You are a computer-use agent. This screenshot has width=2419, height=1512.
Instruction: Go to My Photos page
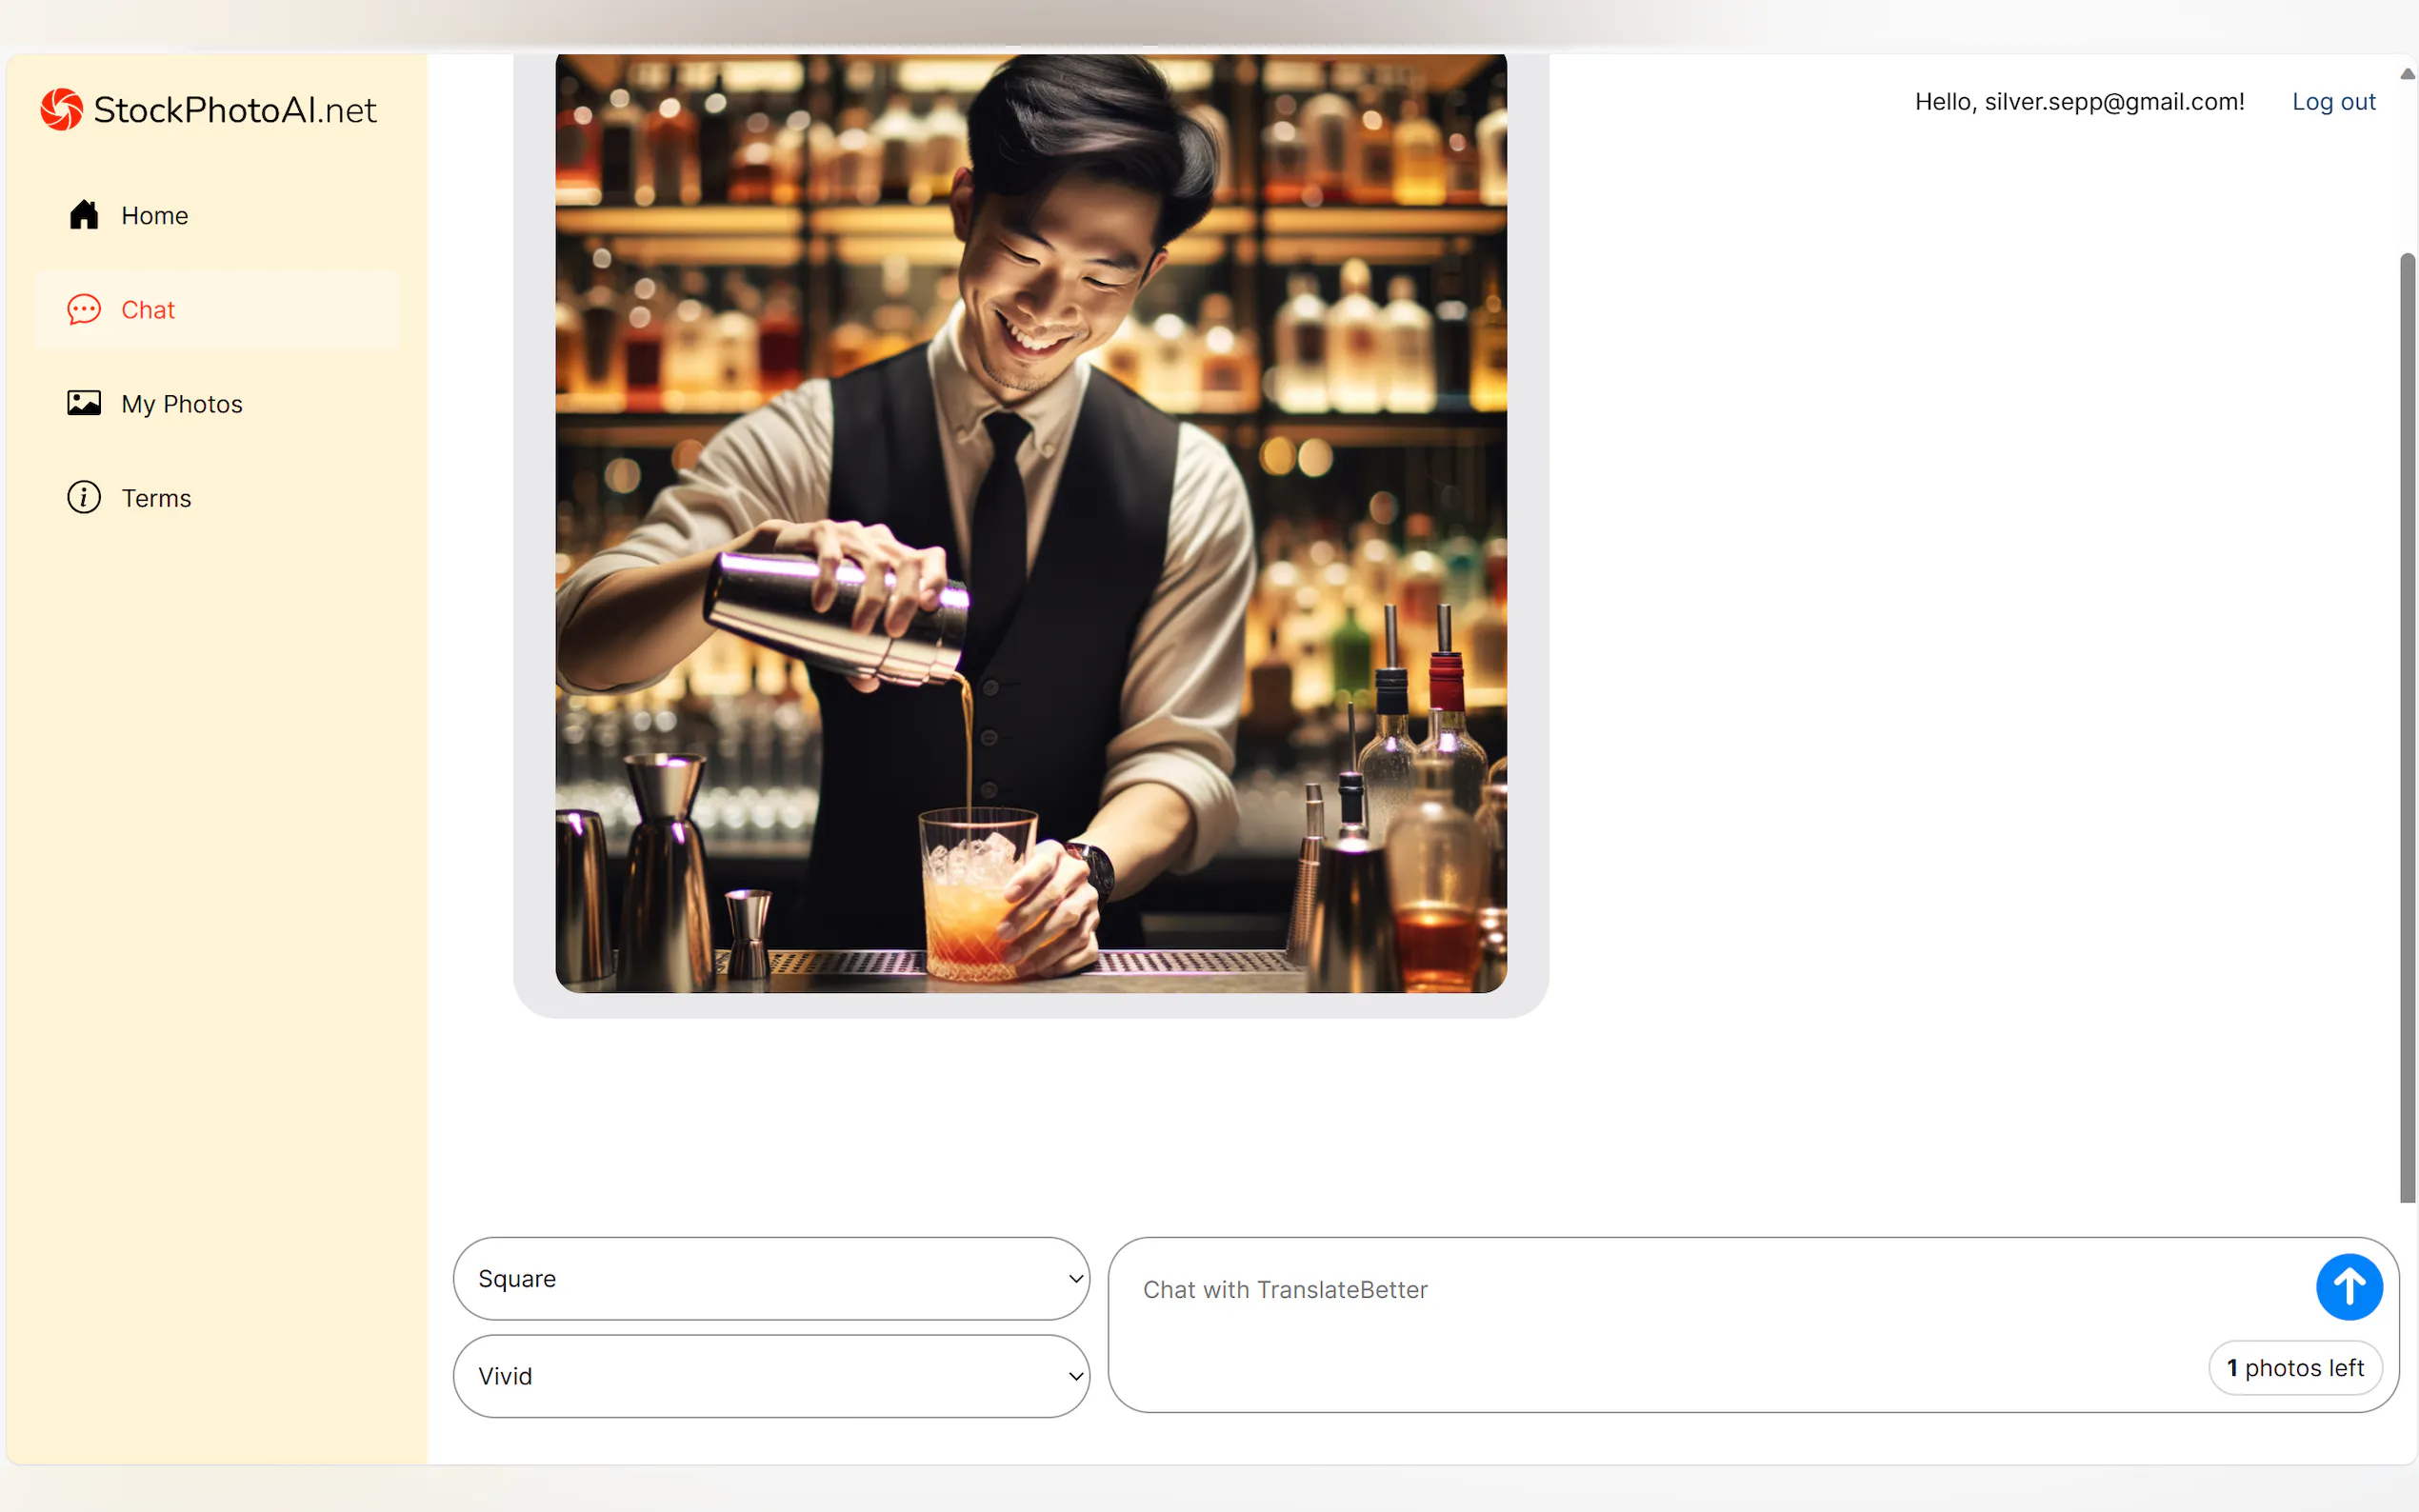[x=217, y=403]
